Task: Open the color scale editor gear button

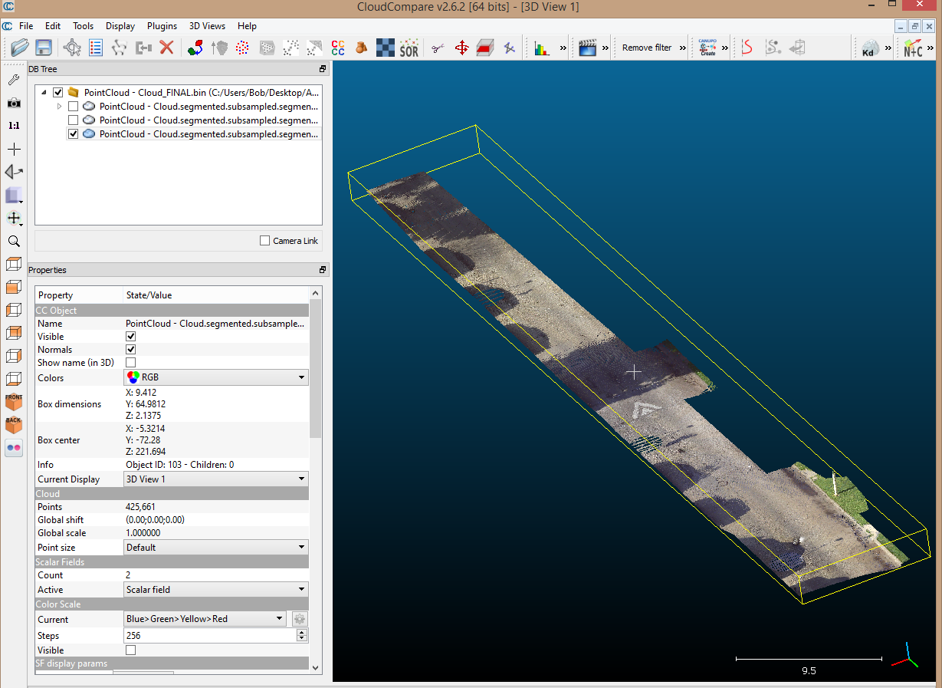Action: coord(300,619)
